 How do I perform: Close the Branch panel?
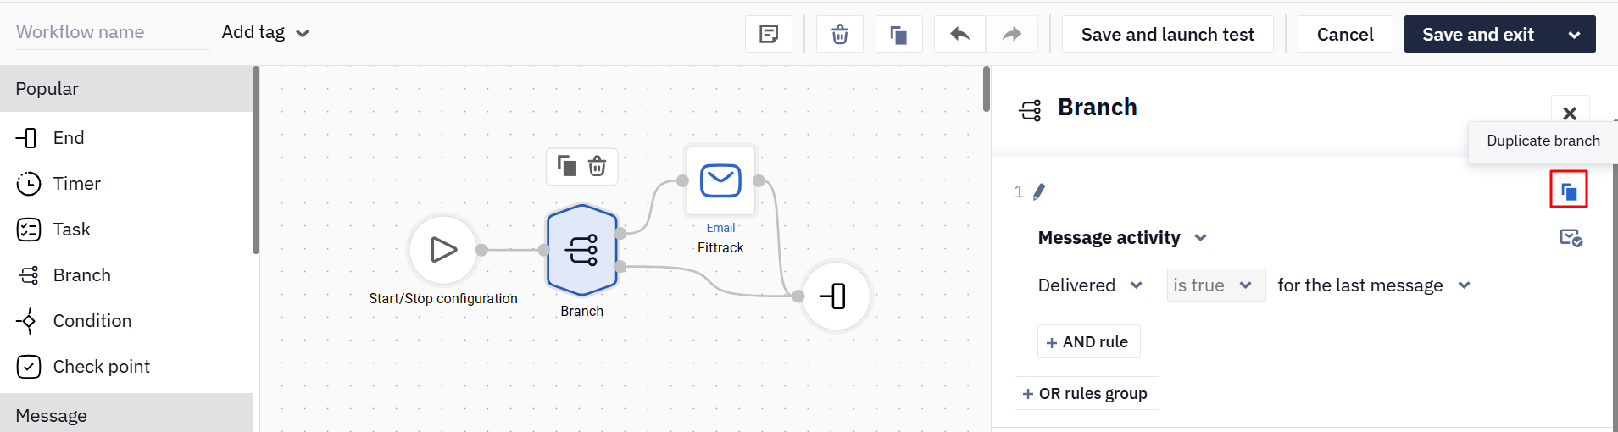(1570, 113)
